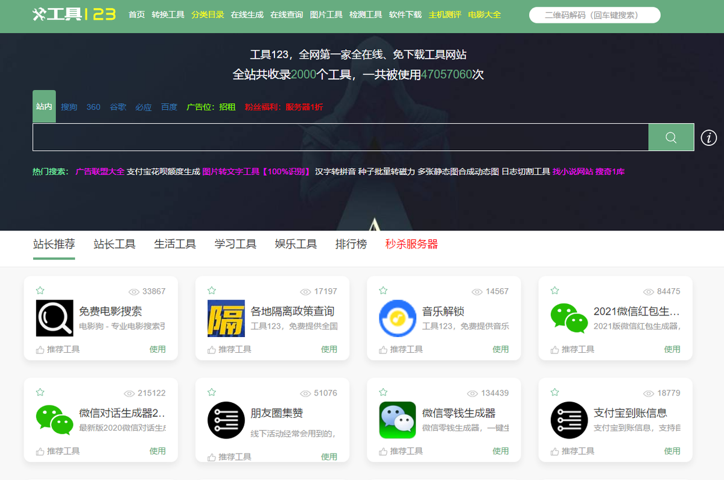
Task: Open the 各地隔离政策查询 隔 icon
Action: pyautogui.click(x=226, y=318)
